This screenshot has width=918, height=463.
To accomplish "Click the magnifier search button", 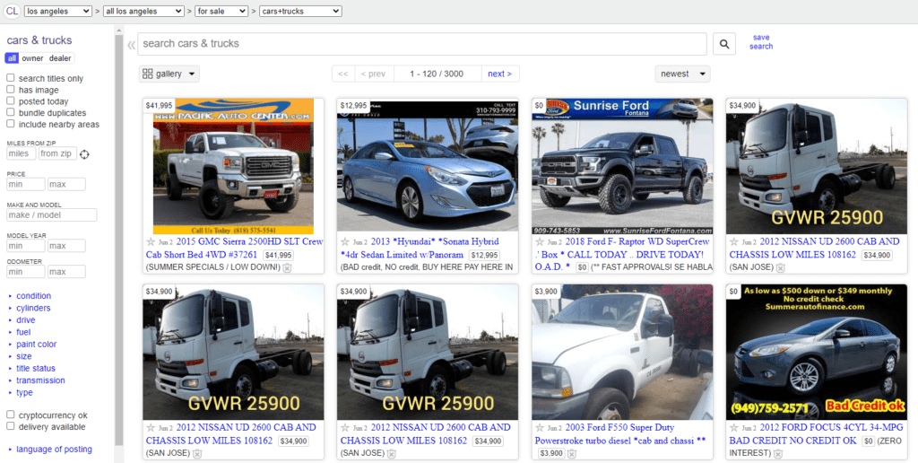I will (x=724, y=44).
